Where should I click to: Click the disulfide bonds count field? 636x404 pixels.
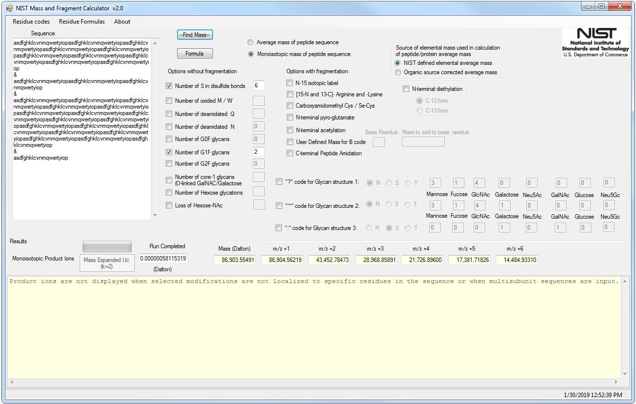click(x=259, y=86)
